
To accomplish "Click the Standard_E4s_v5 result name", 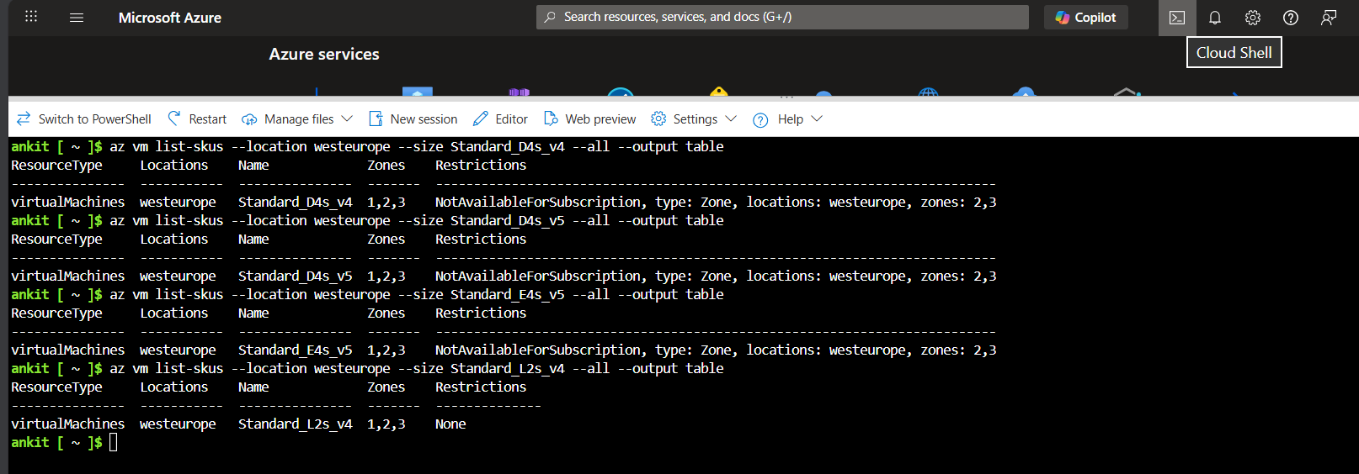I will [x=296, y=350].
